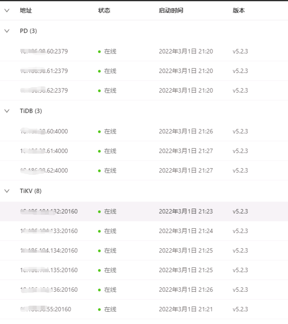This screenshot has height=324, width=288.
Task: Click green status dot for TiKV node 134:20160
Action: click(x=99, y=251)
